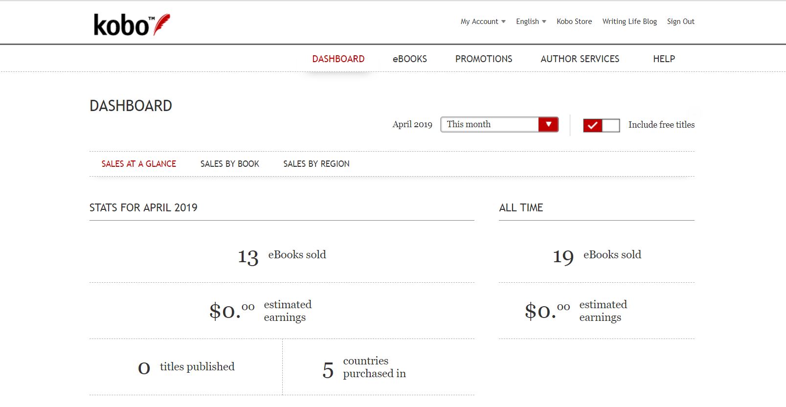The height and width of the screenshot is (407, 786).
Task: Click the DASHBOARD page title heading
Action: pyautogui.click(x=131, y=106)
